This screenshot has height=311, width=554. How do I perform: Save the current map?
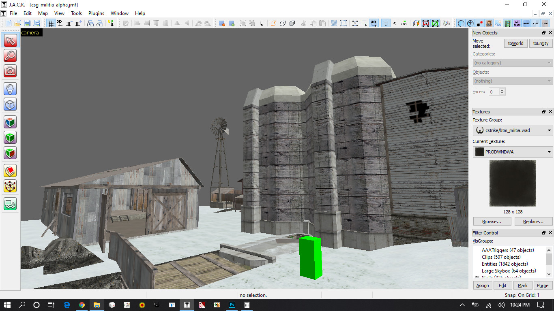[27, 23]
